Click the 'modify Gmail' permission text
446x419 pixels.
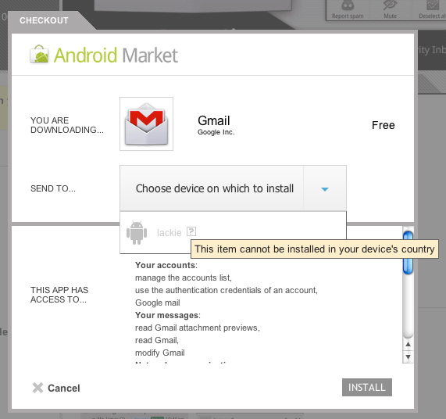click(160, 353)
